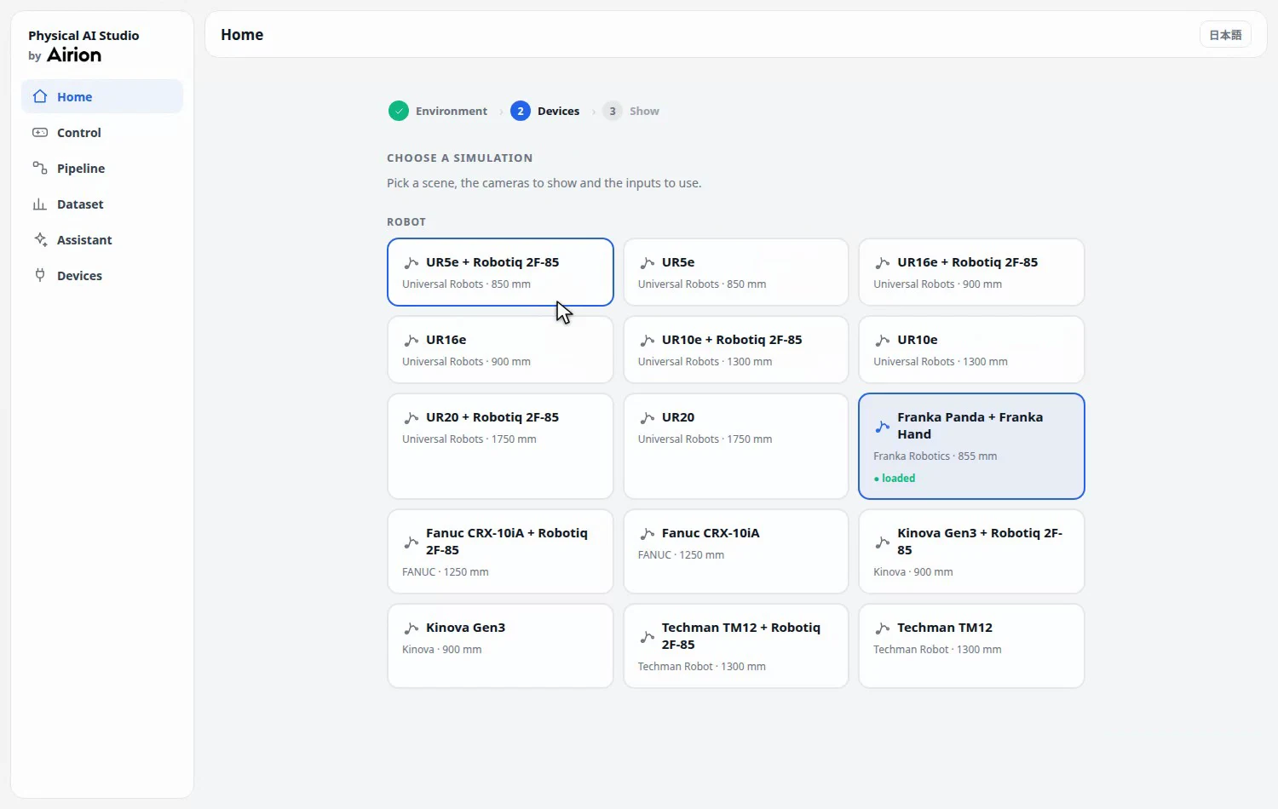The width and height of the screenshot is (1278, 809).
Task: Select the plain Techman TM12 title
Action: pos(945,628)
